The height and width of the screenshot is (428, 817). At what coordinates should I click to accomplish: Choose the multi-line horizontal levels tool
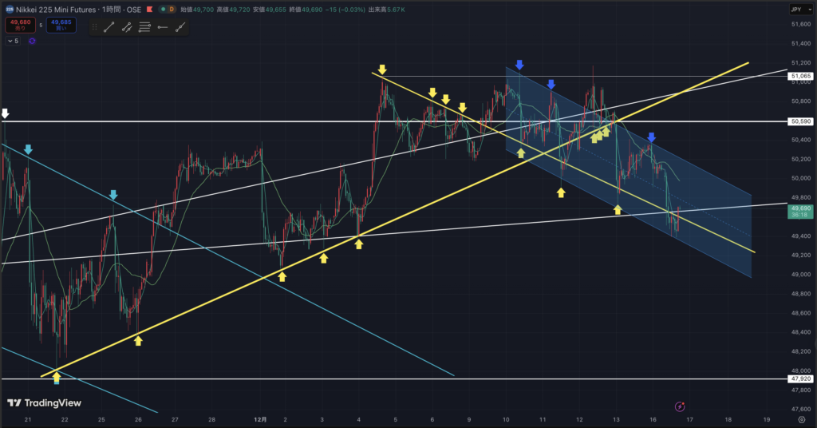tap(144, 26)
